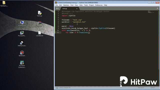Toggle side bar icon in status bar
The height and width of the screenshot is (90, 160).
[57, 88]
